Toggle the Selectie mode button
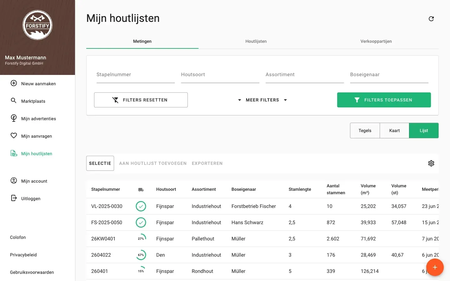Screen dimensions: 450x281 [x=100, y=163]
